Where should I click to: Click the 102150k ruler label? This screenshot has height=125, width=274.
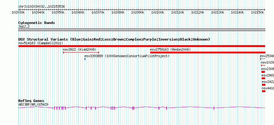pos(257,12)
